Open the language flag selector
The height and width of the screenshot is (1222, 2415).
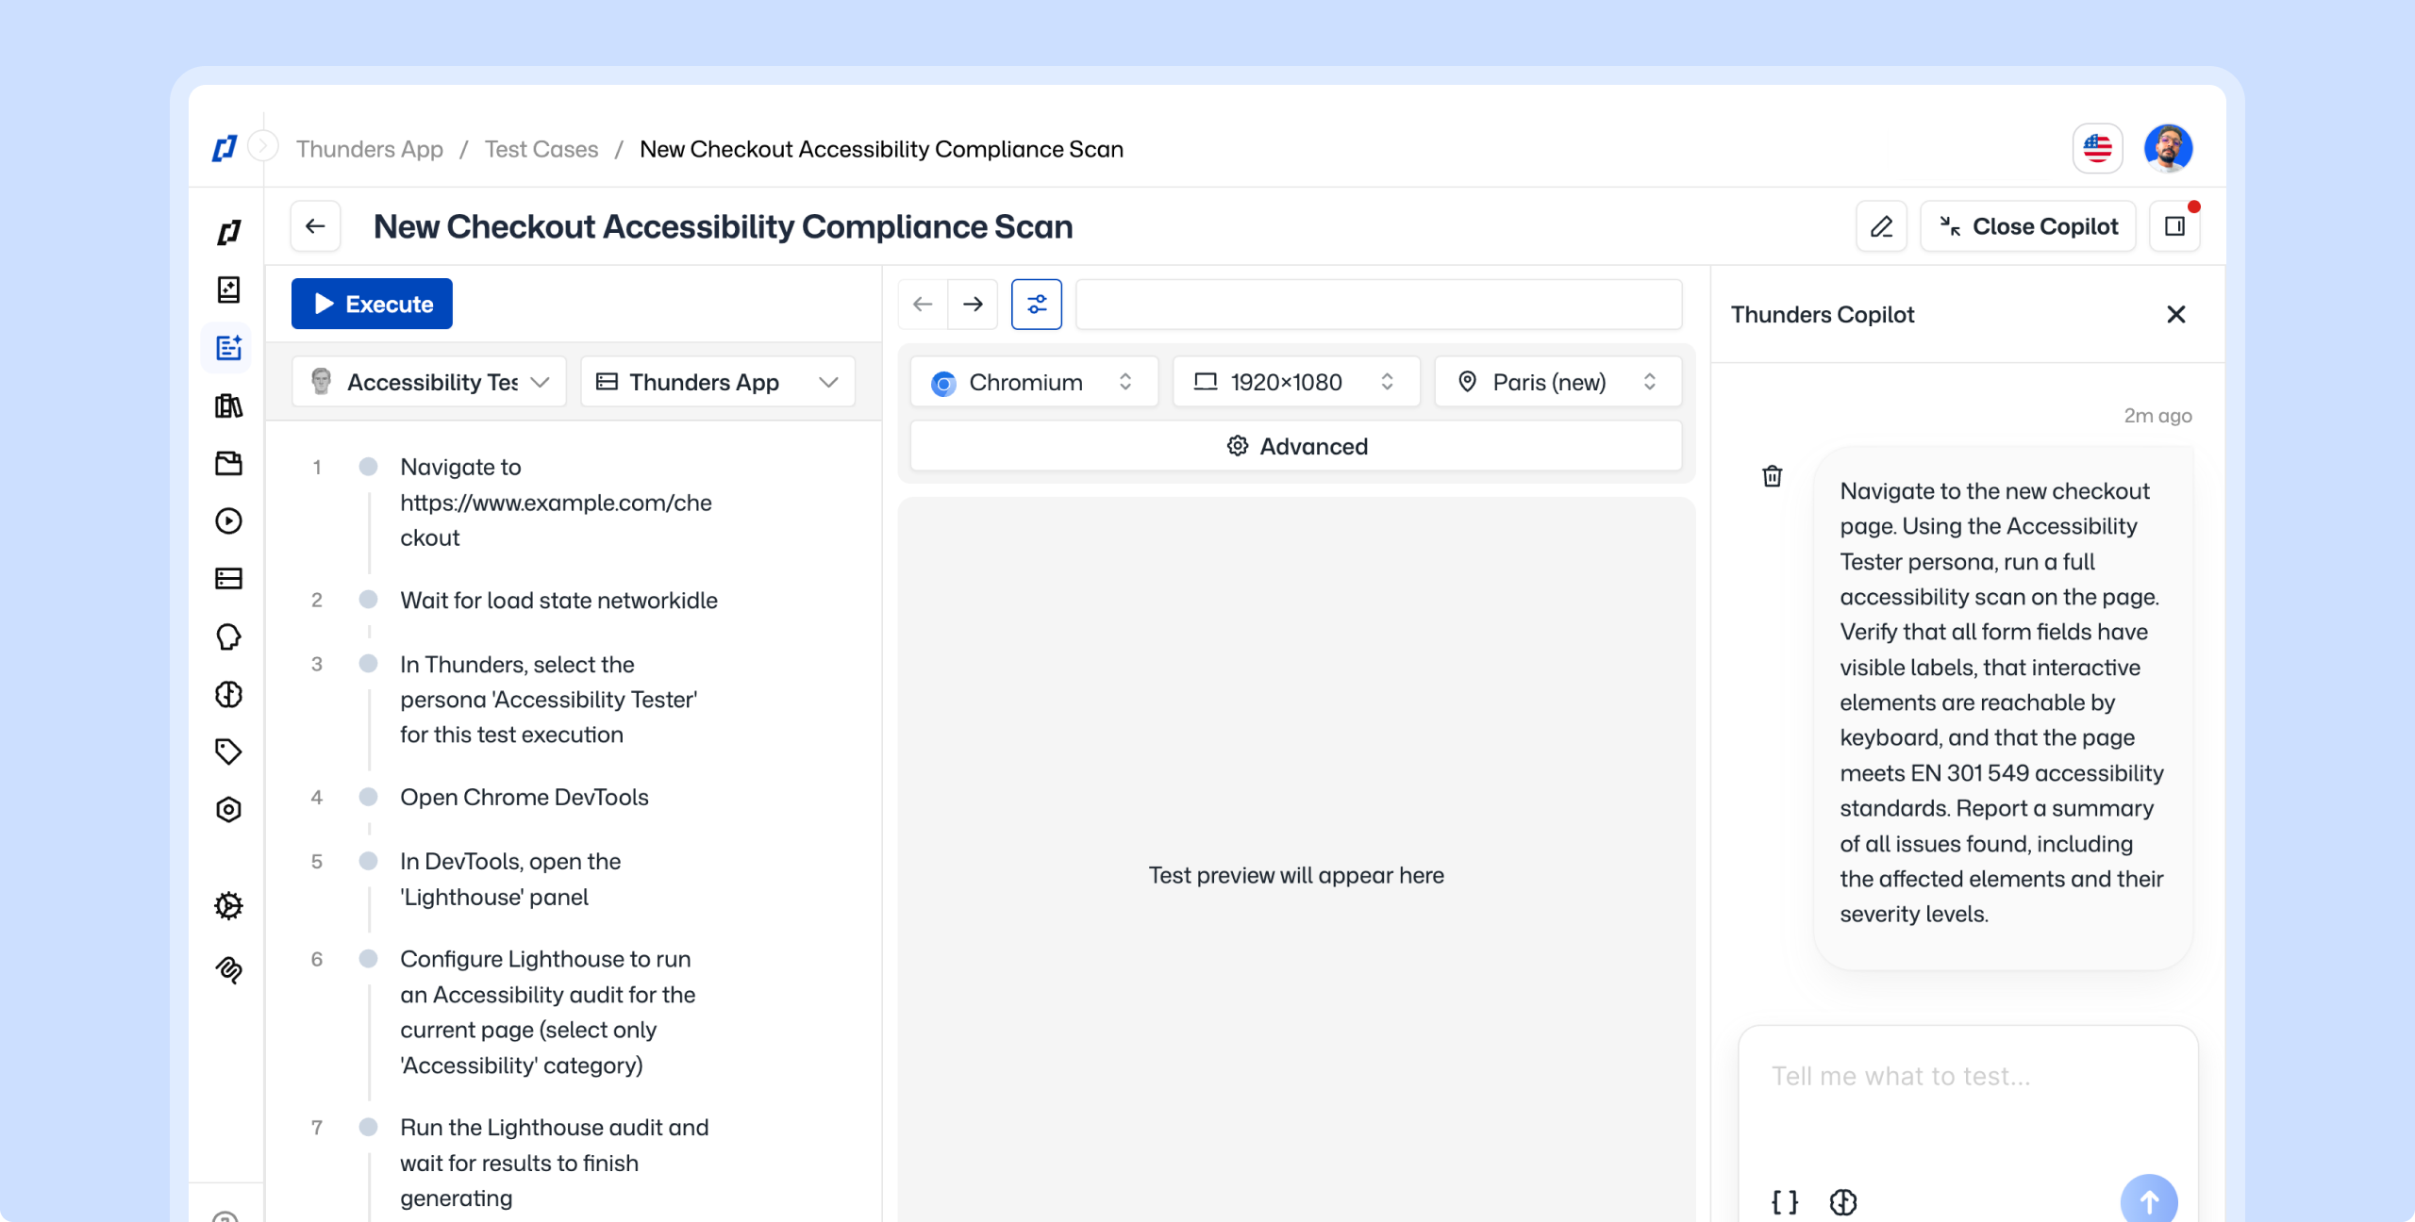pyautogui.click(x=2097, y=148)
